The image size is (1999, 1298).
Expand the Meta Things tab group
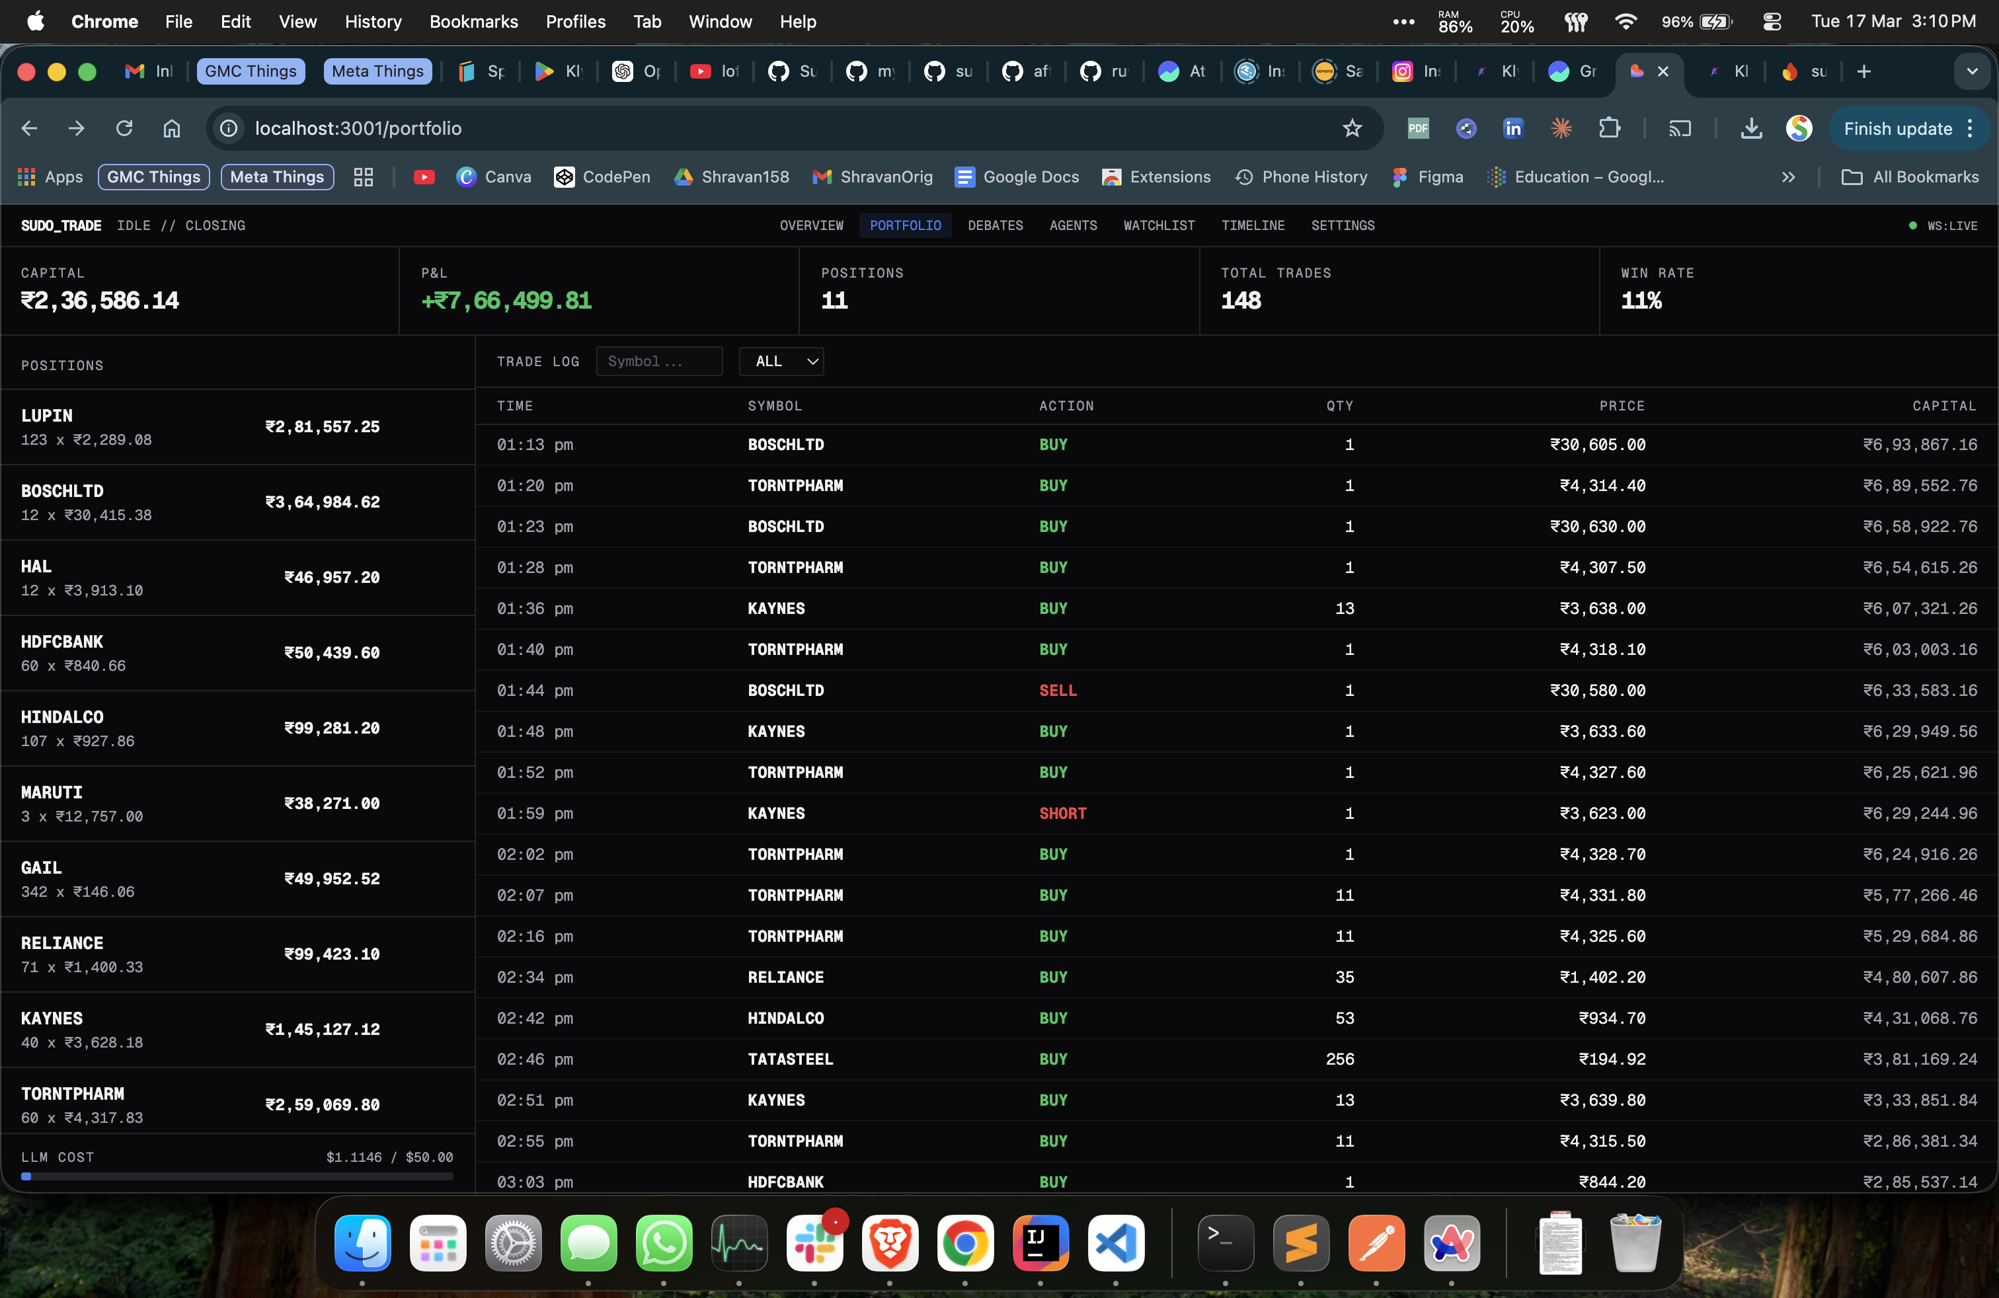point(378,71)
